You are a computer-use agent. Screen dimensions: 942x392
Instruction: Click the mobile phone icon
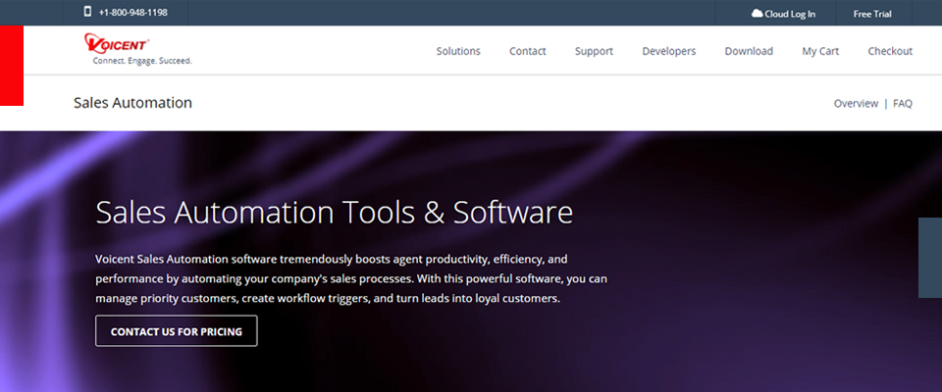tap(87, 12)
